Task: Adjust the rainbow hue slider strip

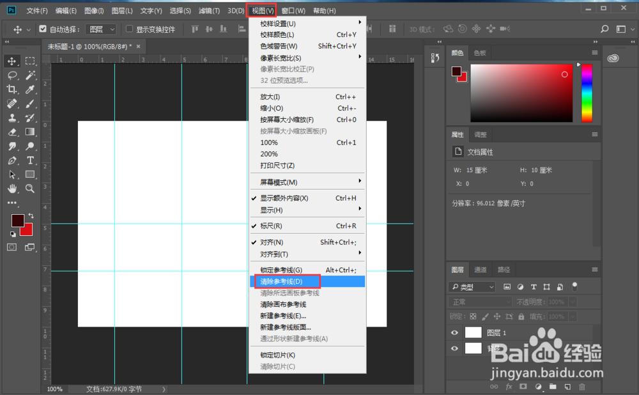Action: click(587, 93)
